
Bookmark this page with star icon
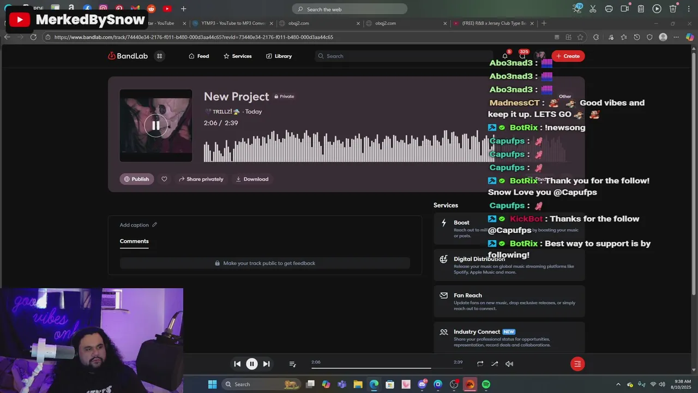tap(580, 37)
